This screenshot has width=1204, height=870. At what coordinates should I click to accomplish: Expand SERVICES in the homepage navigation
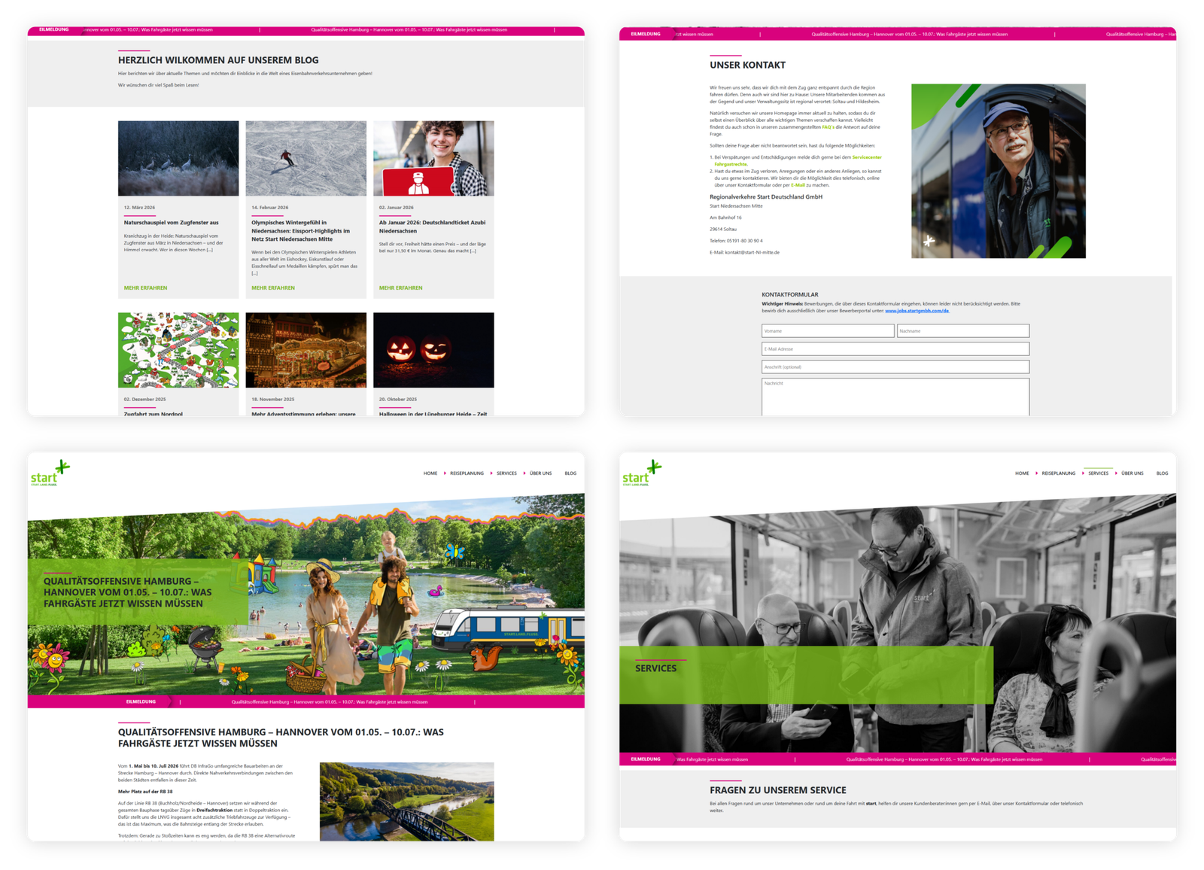tap(506, 473)
